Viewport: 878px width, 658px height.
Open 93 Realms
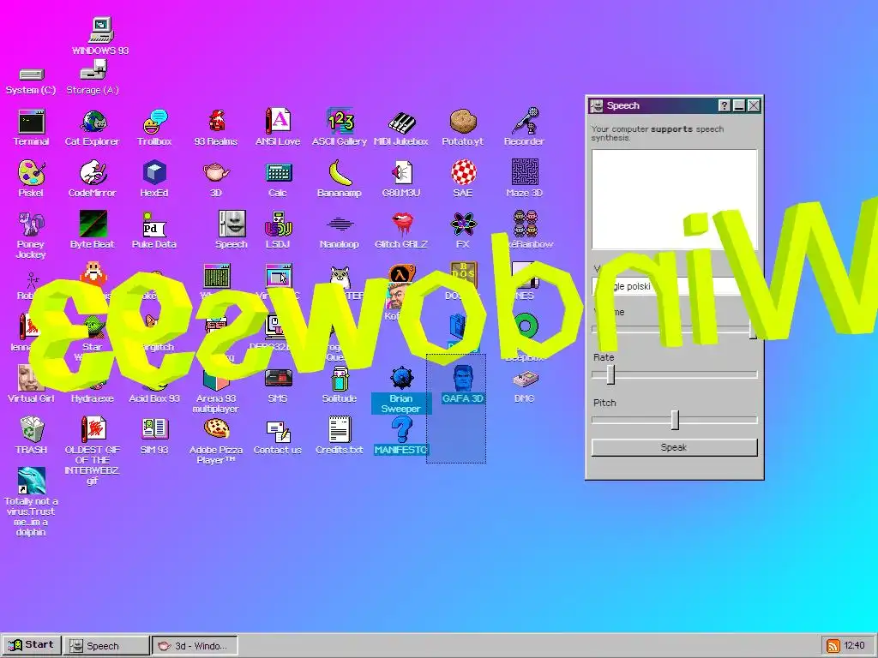216,128
